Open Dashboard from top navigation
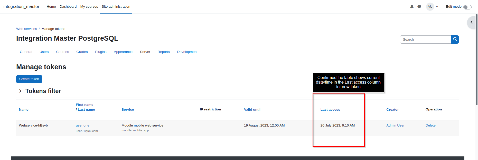The width and height of the screenshot is (478, 160). (68, 7)
